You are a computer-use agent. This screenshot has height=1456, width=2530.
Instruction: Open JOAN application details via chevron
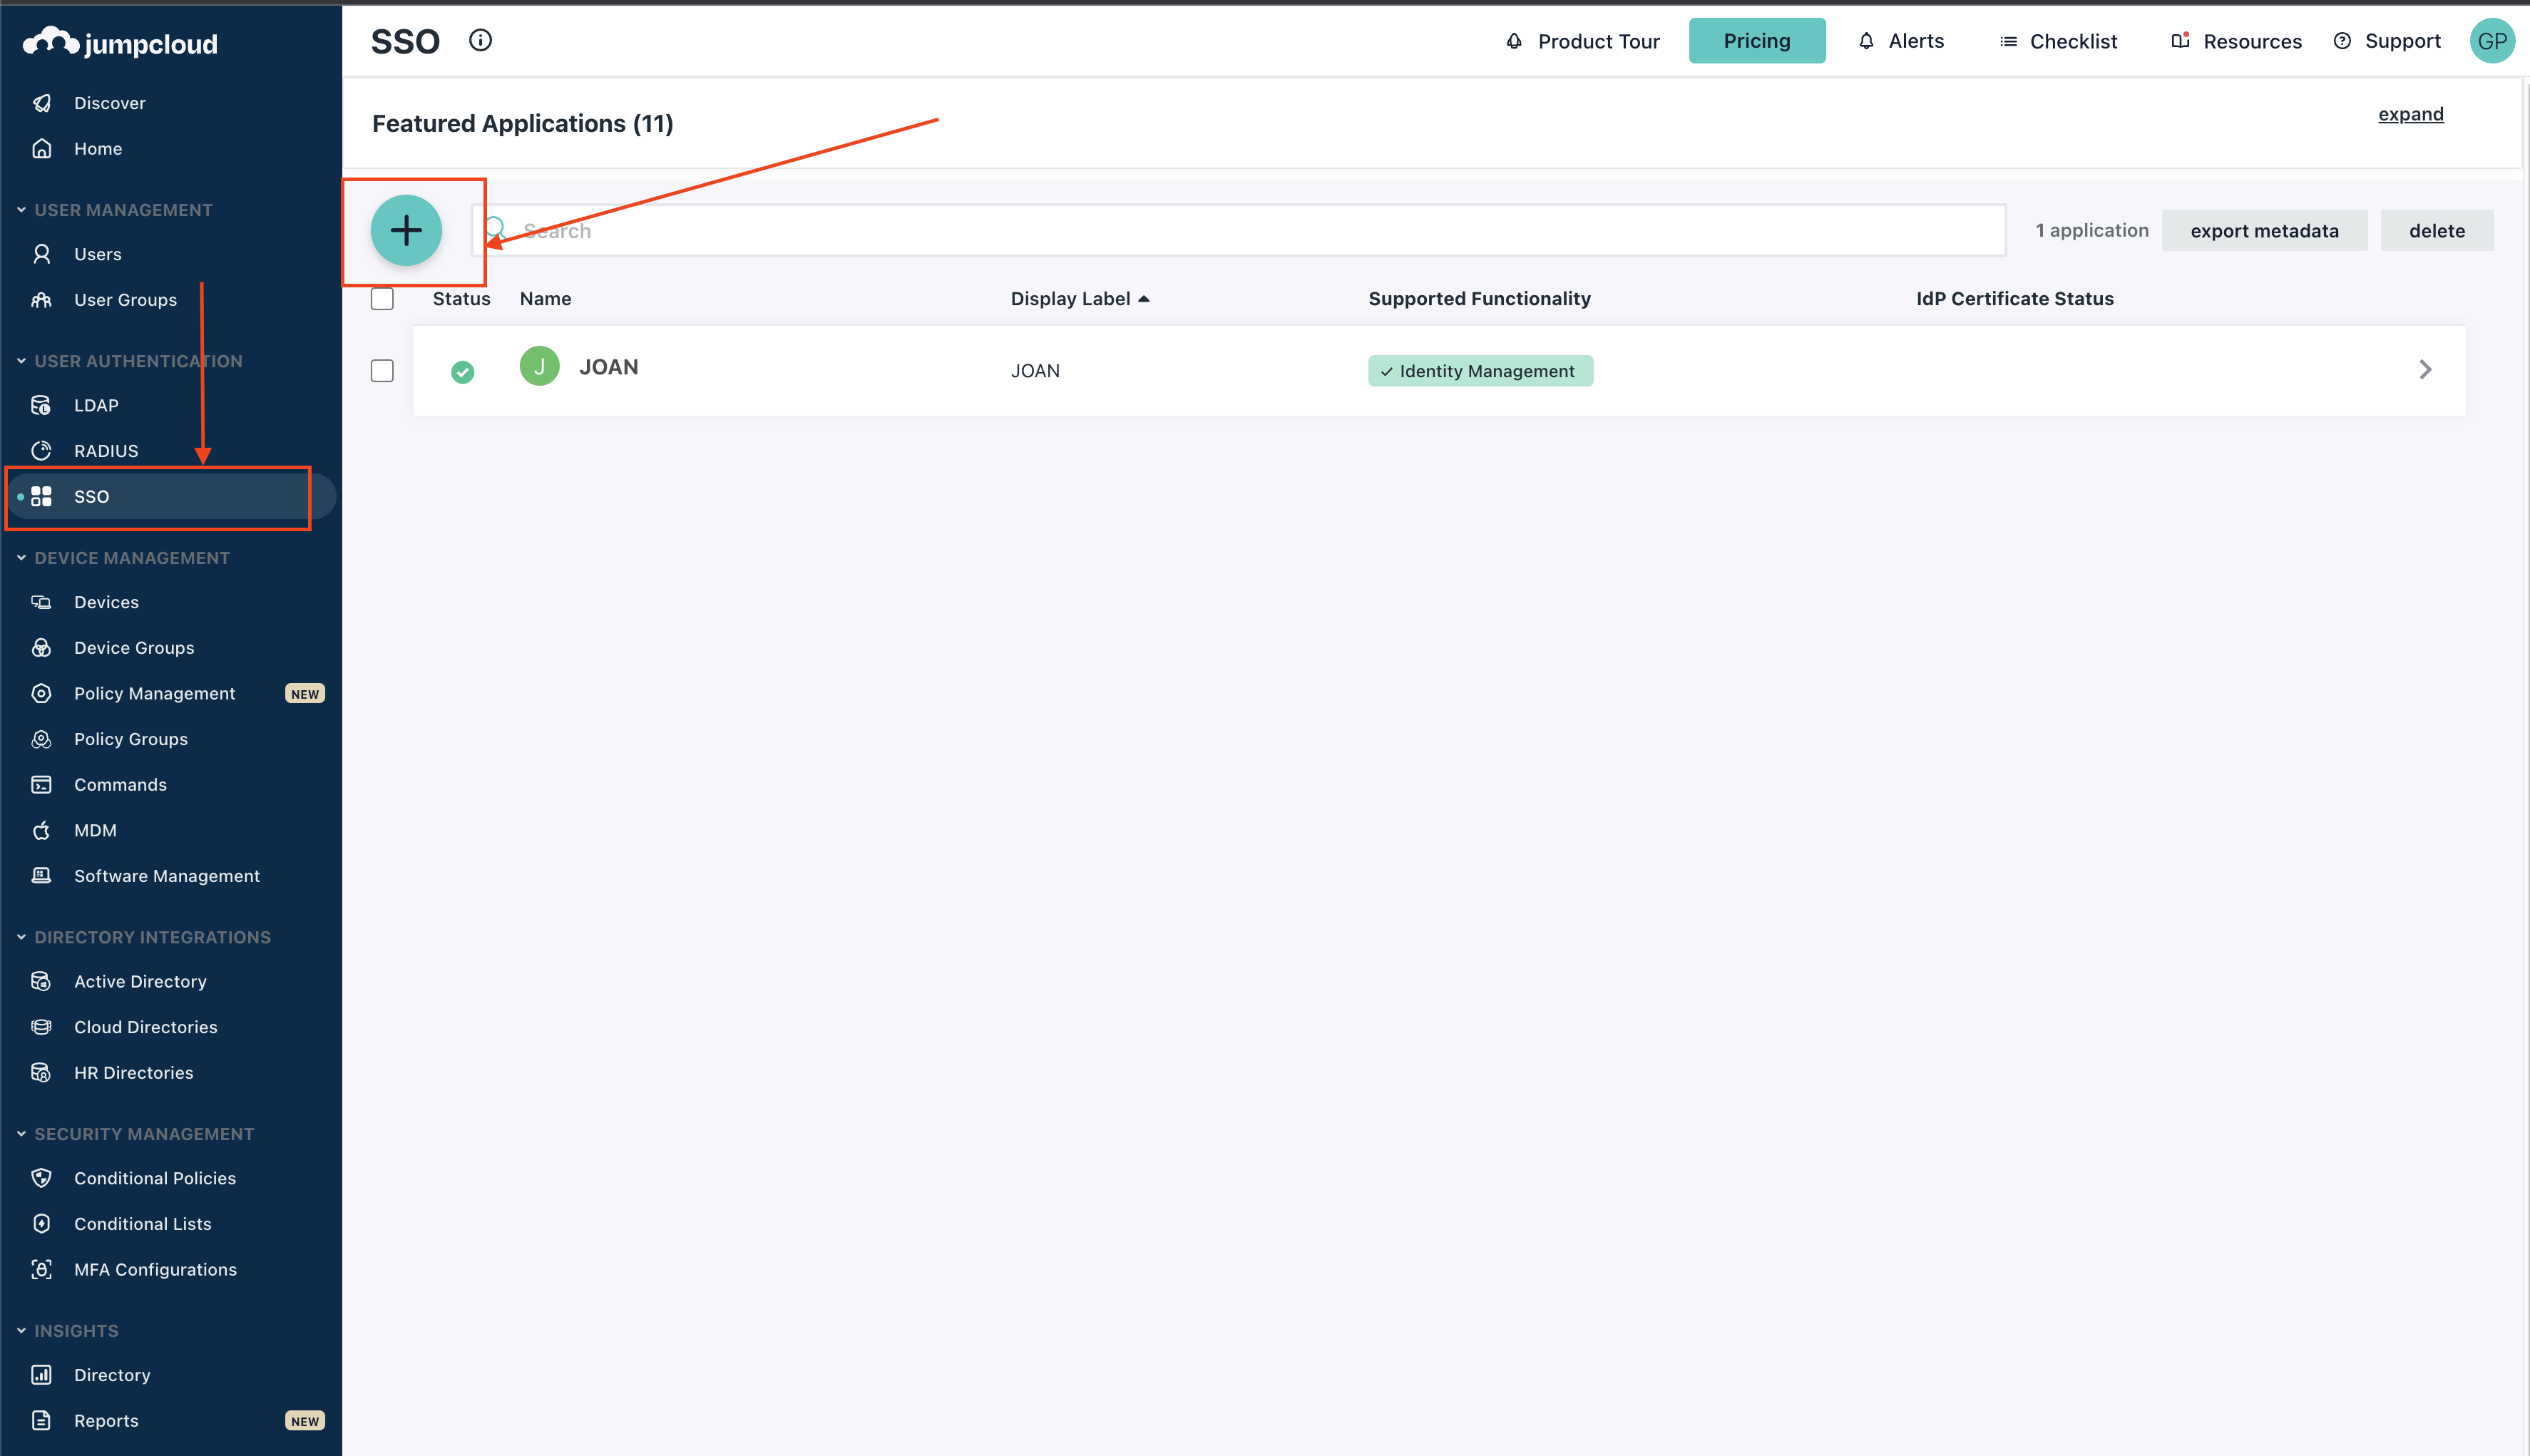2425,369
